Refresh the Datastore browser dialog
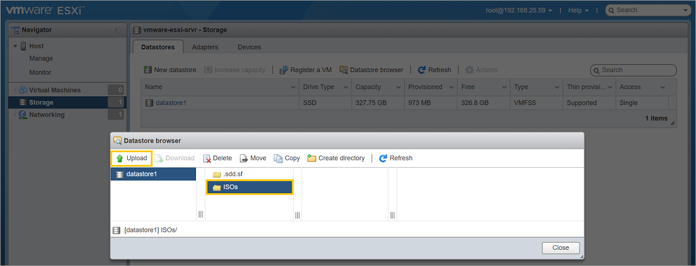 point(396,158)
